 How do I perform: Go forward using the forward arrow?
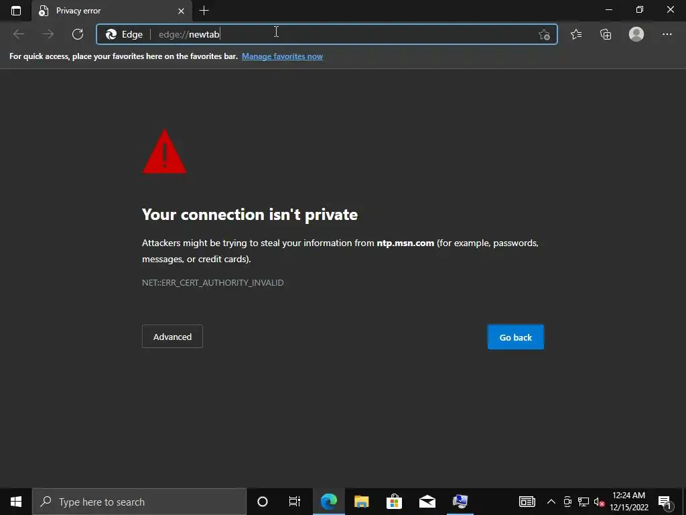[x=48, y=34]
